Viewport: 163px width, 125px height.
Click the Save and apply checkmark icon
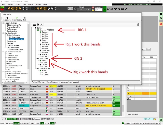pos(17,18)
